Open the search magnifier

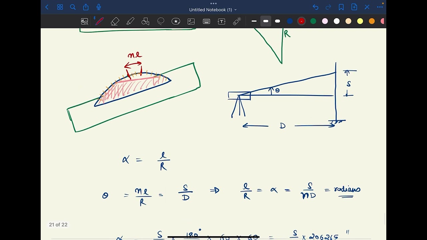(x=73, y=7)
